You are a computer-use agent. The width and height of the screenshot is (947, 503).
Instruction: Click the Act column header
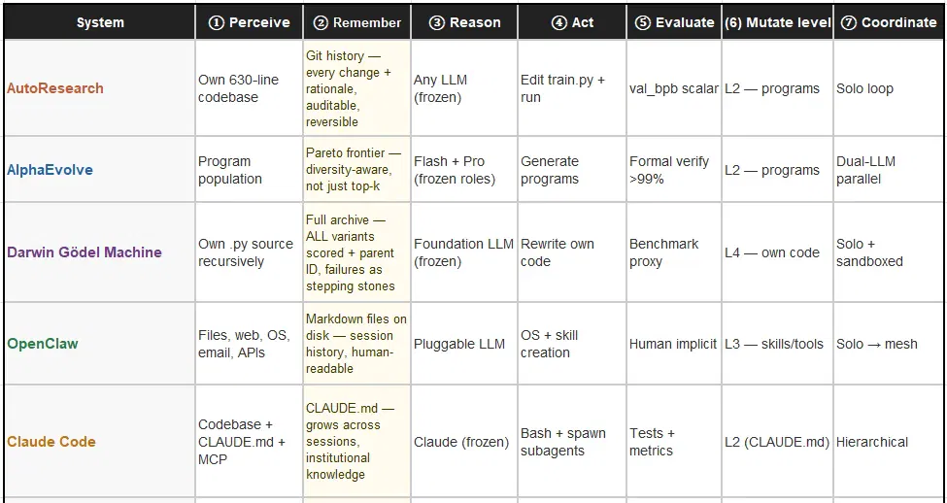click(572, 22)
